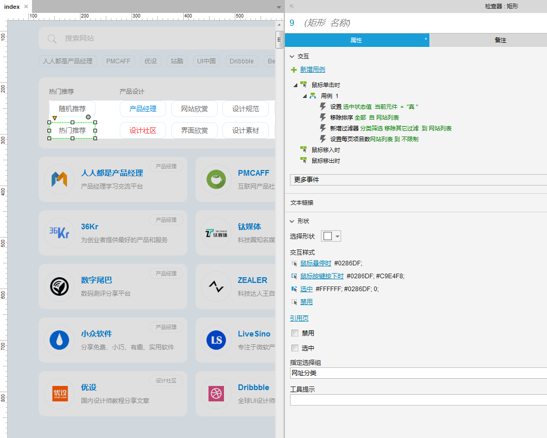Click the red 设计社区 category button

tap(143, 131)
